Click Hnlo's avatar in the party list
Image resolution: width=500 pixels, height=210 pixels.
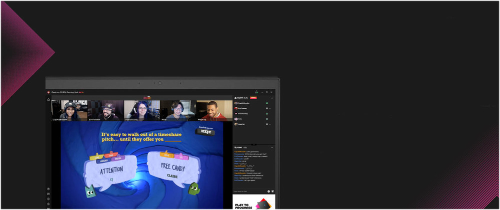[236, 119]
